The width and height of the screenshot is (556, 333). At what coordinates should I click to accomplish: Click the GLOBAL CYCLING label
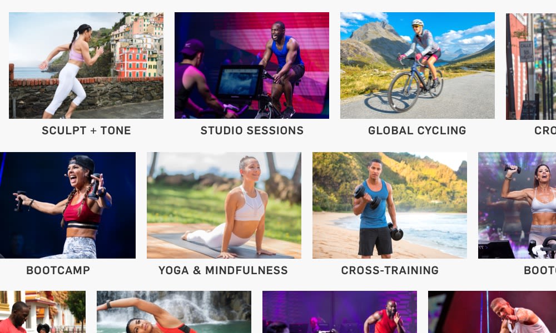(x=417, y=130)
